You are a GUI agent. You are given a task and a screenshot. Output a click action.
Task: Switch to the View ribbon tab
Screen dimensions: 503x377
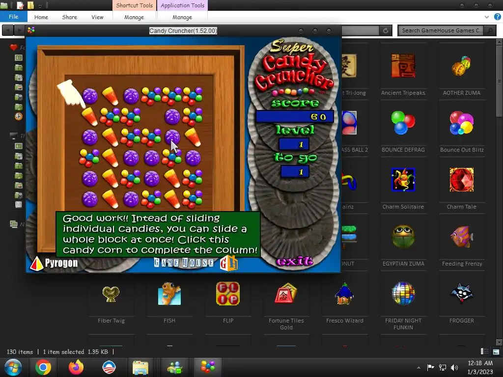click(97, 17)
